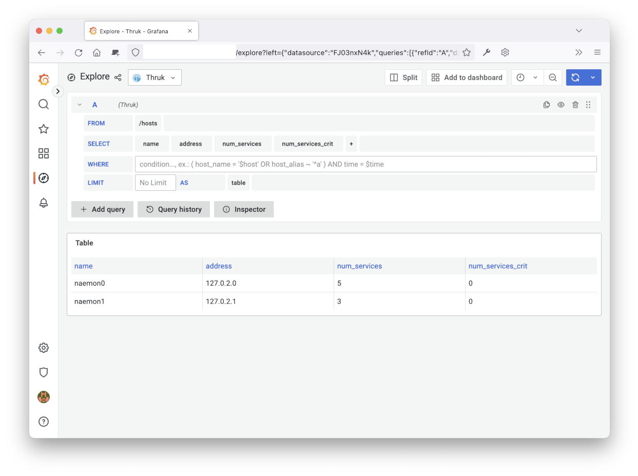This screenshot has width=638, height=476.
Task: Open the num_services_crit column selector
Action: pos(307,144)
